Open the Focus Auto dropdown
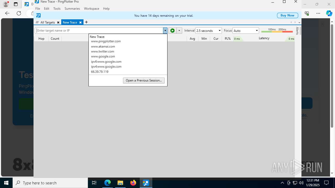 [x=246, y=31]
